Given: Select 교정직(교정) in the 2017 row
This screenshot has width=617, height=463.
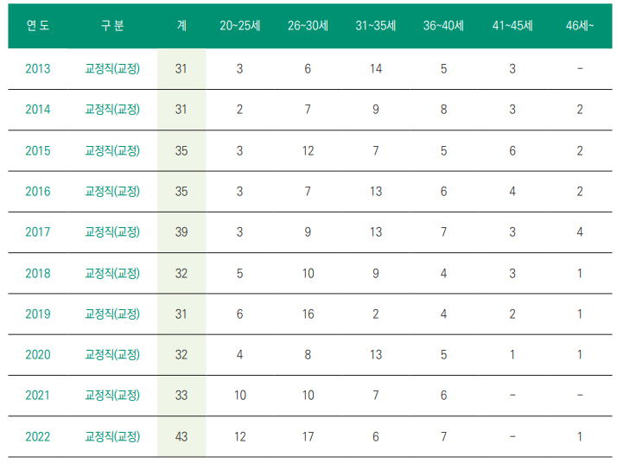Looking at the screenshot, I should (112, 232).
